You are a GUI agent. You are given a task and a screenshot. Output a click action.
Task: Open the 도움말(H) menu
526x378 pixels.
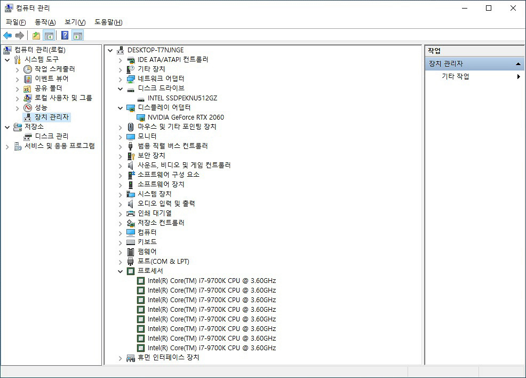click(x=108, y=22)
